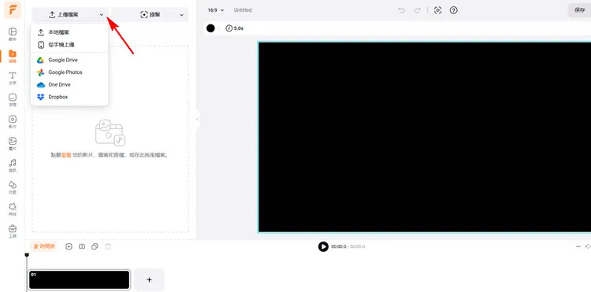Select the 工具 toolbox icon in sidebar
Screen dimensions: 591x292
pos(13,231)
